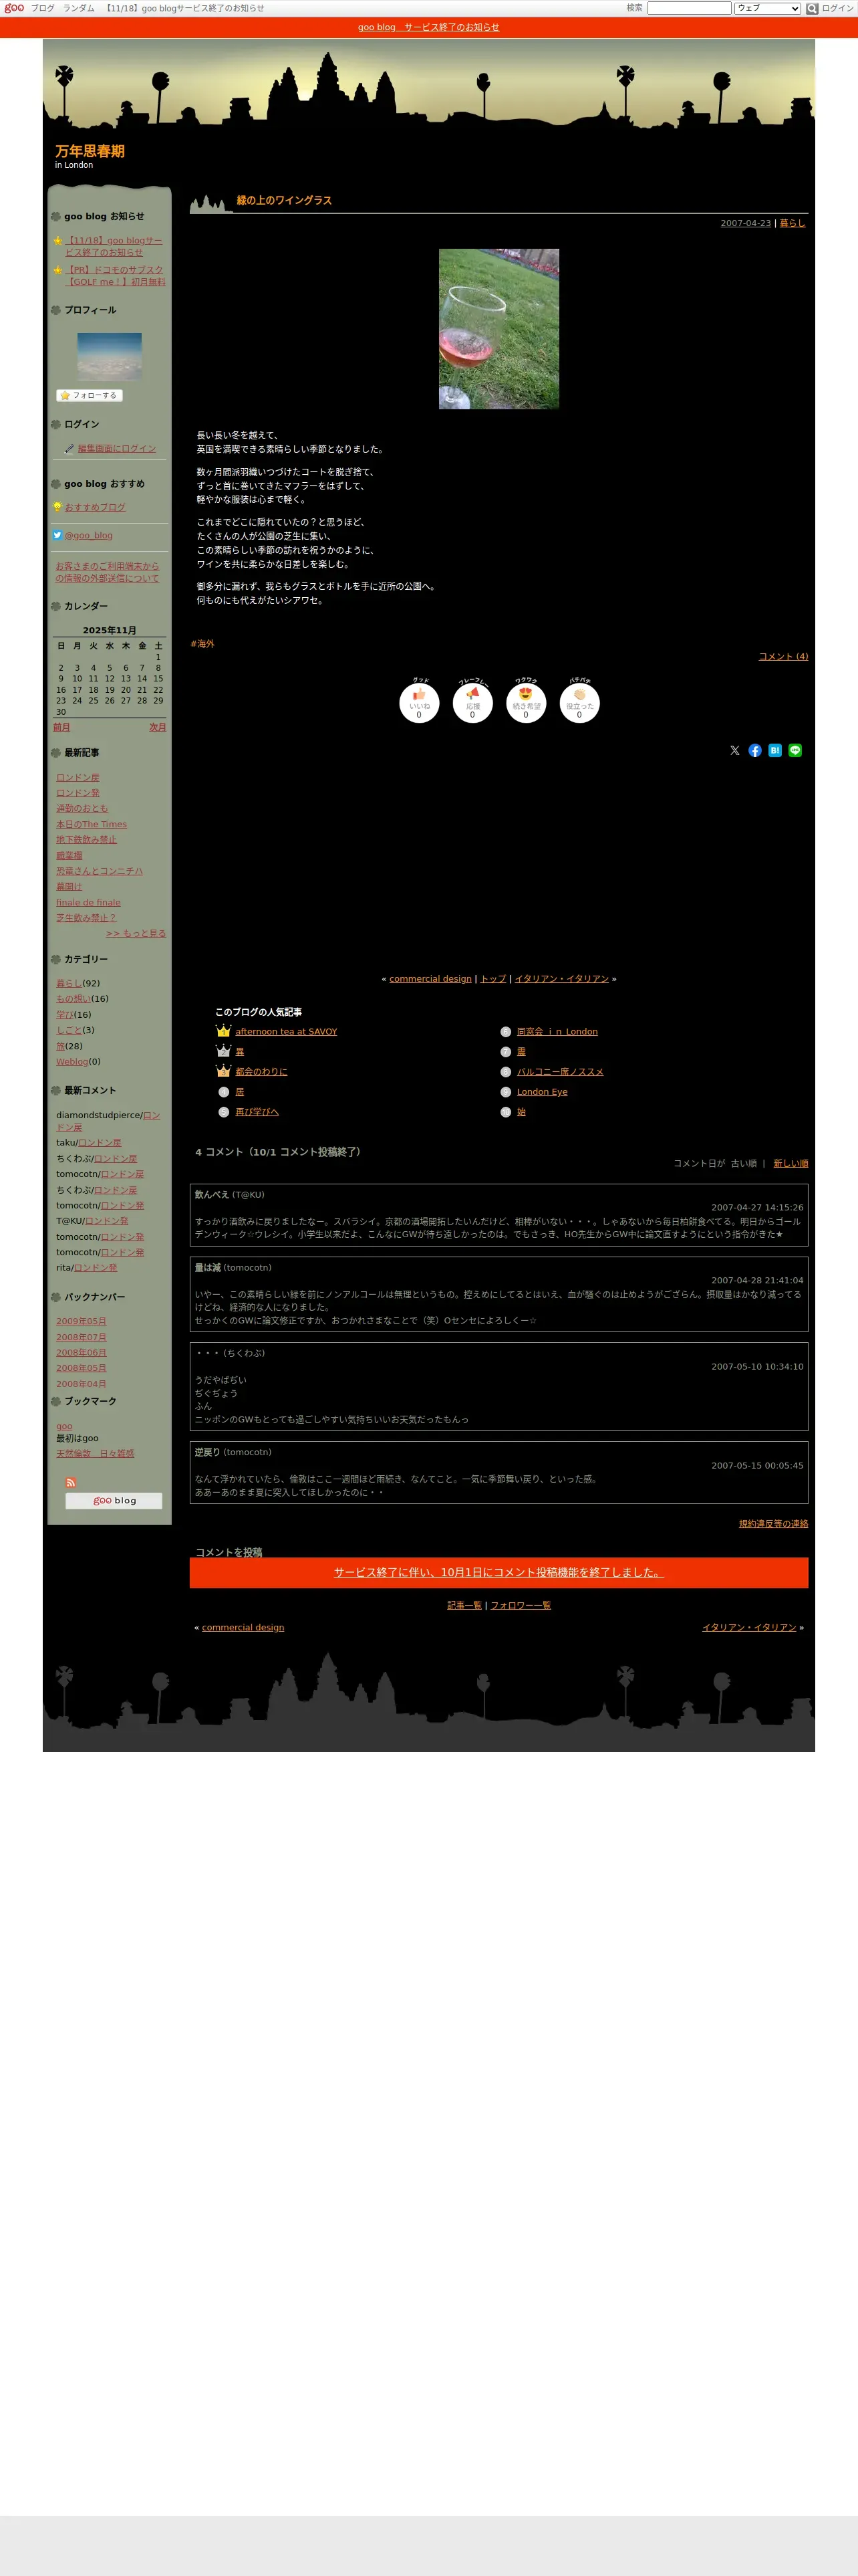
Task: Open the ウェブ search scope dropdown
Action: [767, 8]
